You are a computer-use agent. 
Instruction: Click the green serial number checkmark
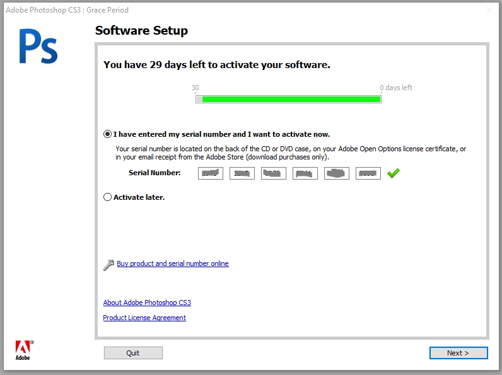(394, 173)
